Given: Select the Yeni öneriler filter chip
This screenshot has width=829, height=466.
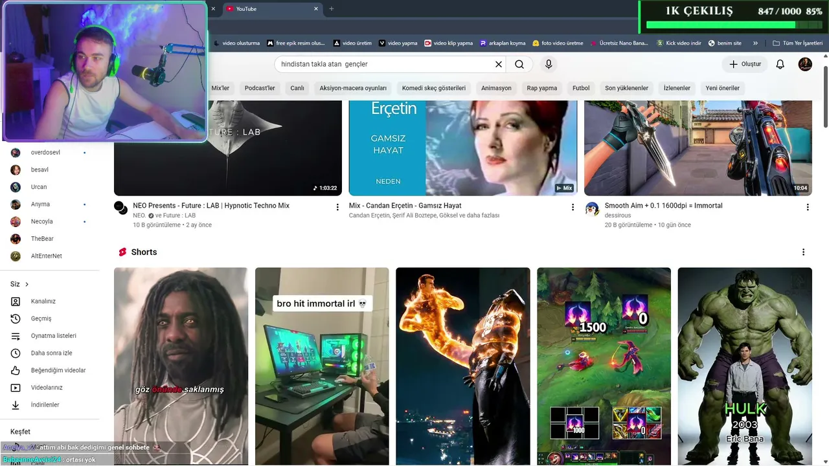Looking at the screenshot, I should click(723, 88).
